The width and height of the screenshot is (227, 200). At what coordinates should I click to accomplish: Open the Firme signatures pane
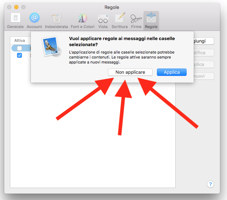pyautogui.click(x=136, y=21)
